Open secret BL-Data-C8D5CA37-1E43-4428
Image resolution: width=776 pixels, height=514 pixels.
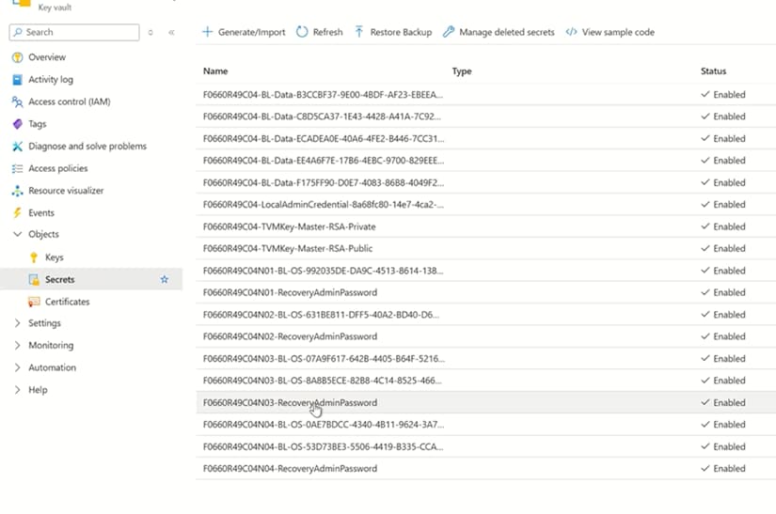[x=322, y=117]
